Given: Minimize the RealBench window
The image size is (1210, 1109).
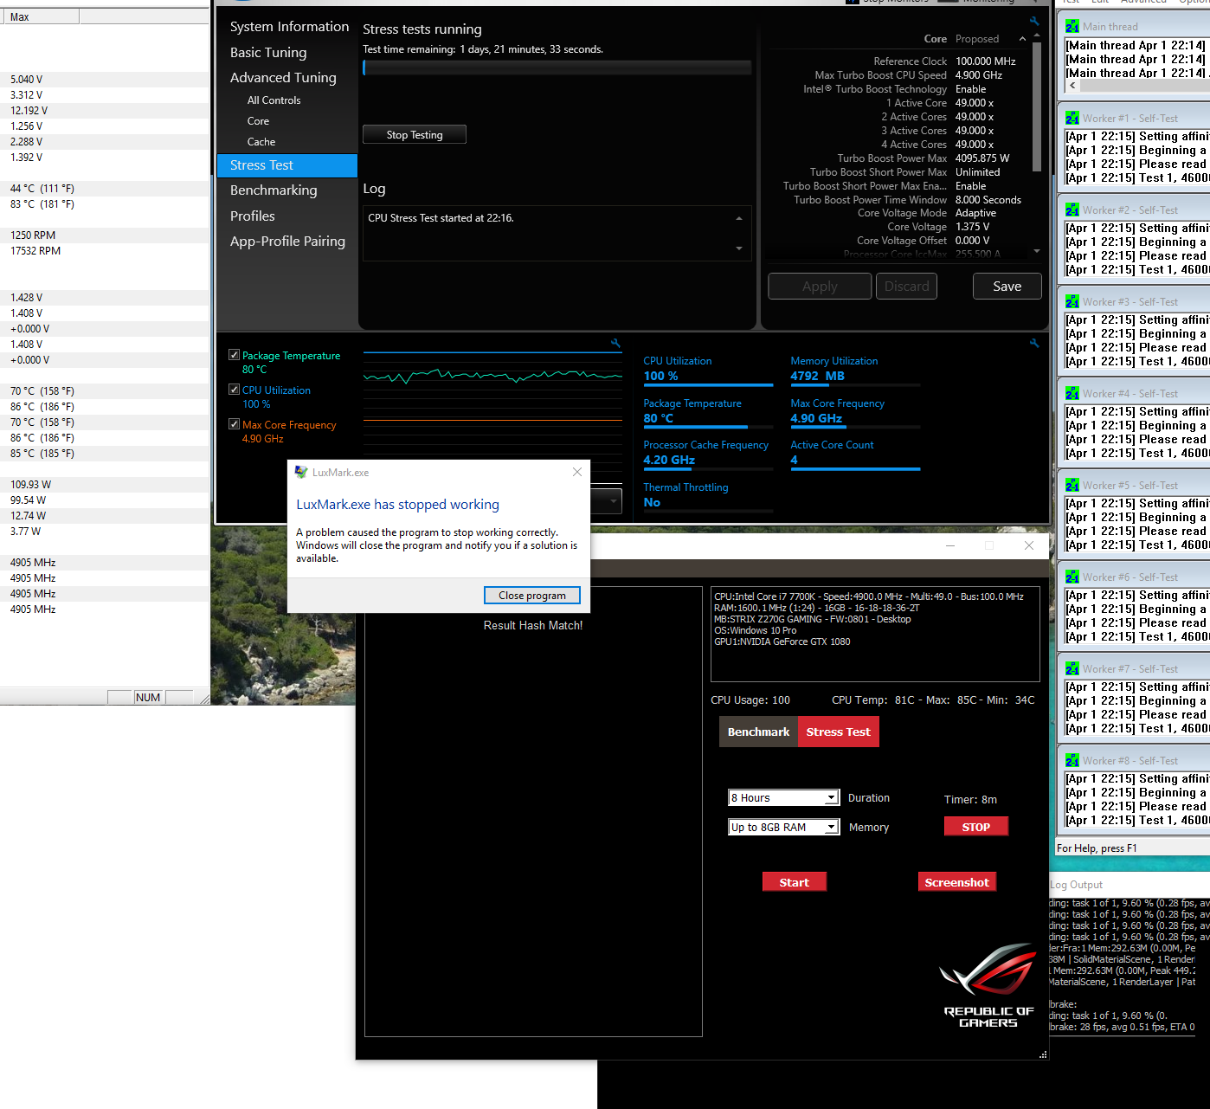Looking at the screenshot, I should click(950, 545).
